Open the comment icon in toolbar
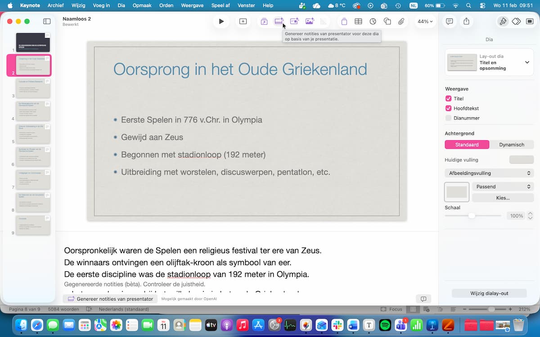This screenshot has height=337, width=540. point(449,22)
